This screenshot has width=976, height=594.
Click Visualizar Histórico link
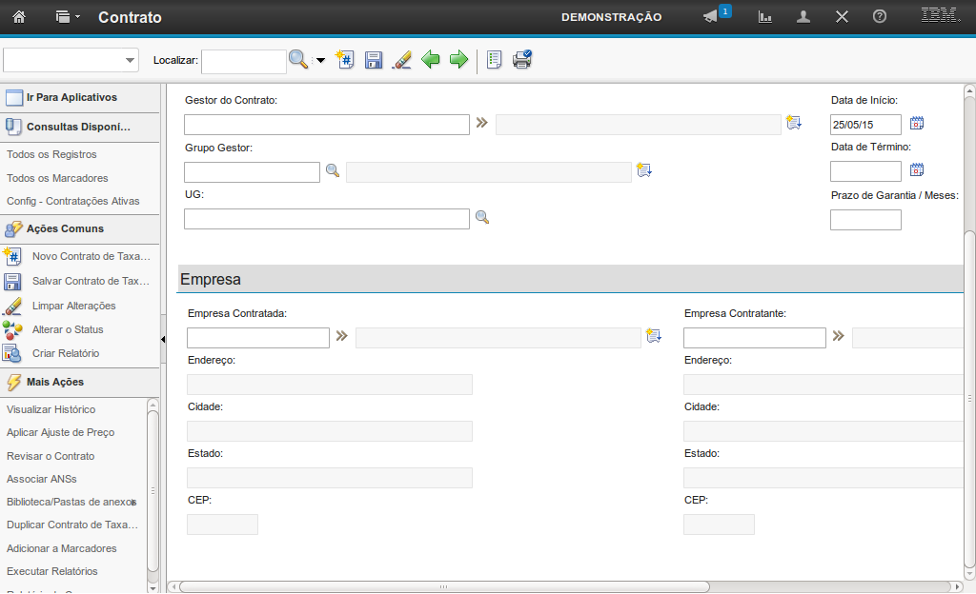(x=51, y=409)
